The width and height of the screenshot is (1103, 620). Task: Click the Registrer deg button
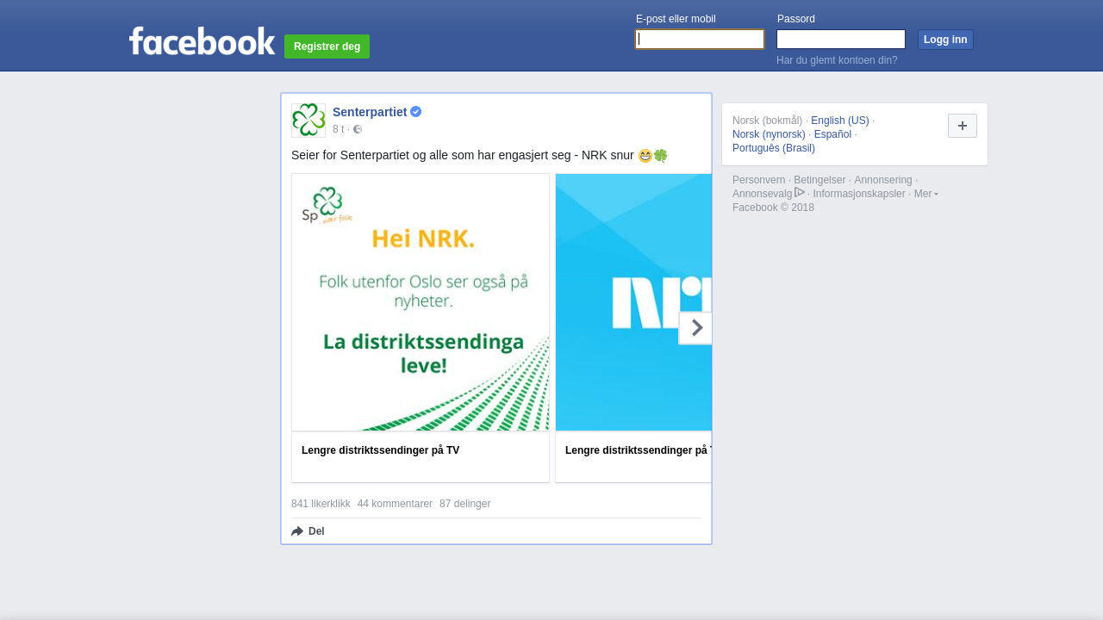click(327, 46)
